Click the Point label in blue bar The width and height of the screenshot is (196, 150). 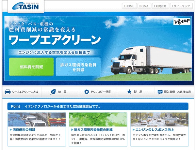tap(15, 106)
